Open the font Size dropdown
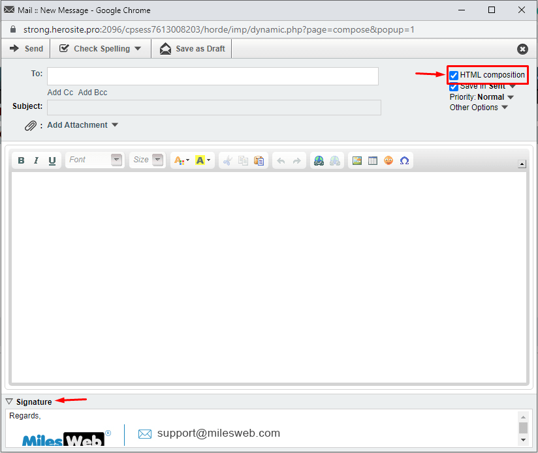The height and width of the screenshot is (453, 538). (148, 160)
